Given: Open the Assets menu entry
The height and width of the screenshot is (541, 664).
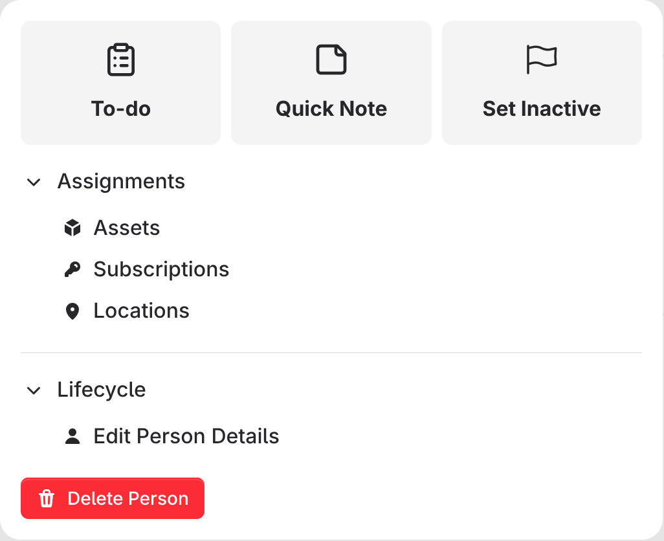Looking at the screenshot, I should click(127, 228).
